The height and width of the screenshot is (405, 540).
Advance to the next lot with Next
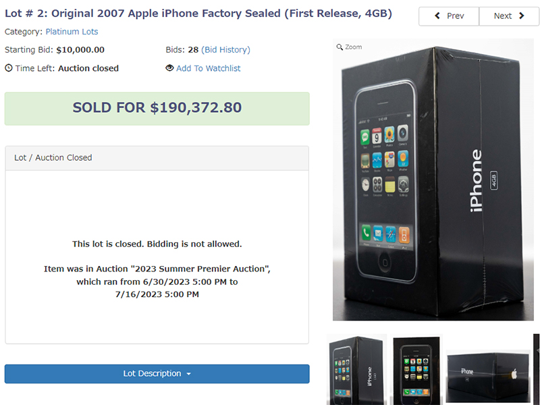pos(509,16)
